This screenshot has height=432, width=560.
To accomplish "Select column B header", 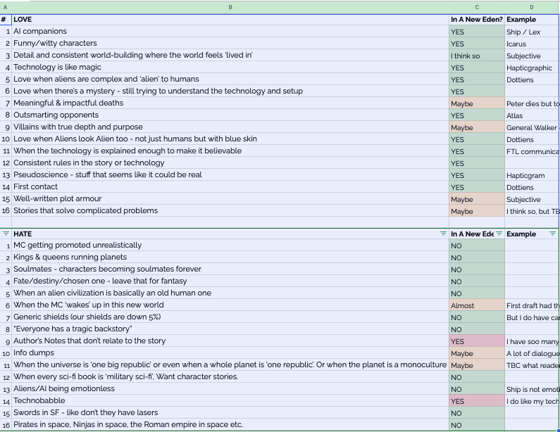I will 230,7.
